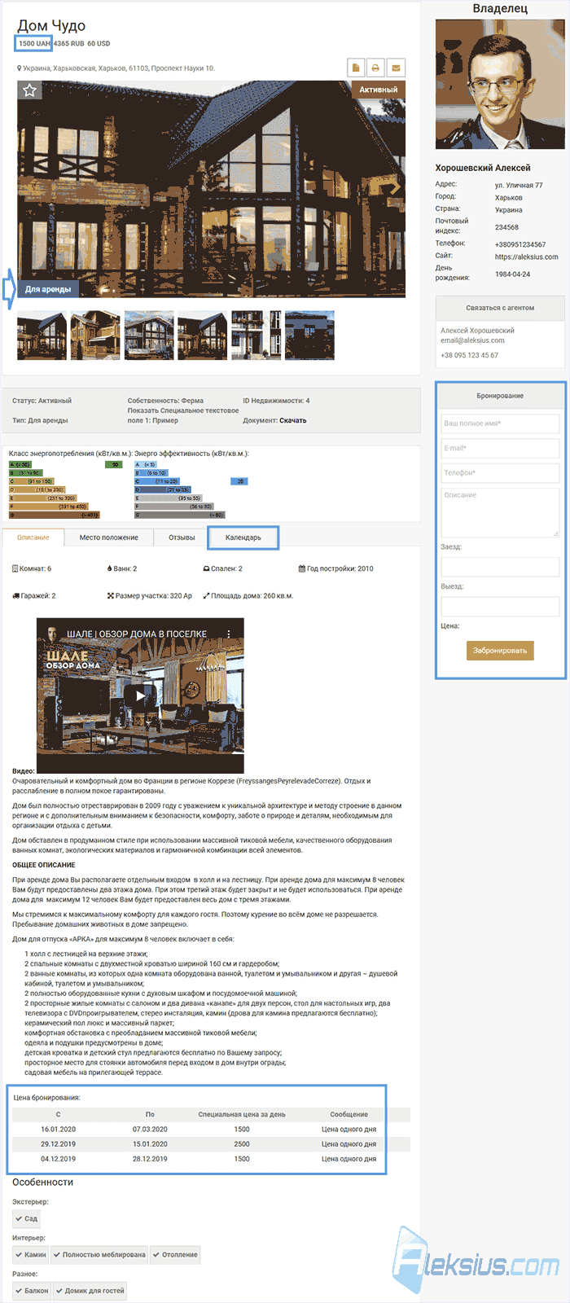Viewport: 570px width, 1303px height.
Task: Focus the Телефон input field
Action: [500, 472]
